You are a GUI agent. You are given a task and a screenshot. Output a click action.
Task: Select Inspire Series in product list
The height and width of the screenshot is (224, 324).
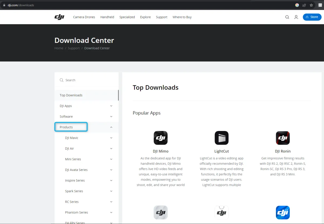(x=75, y=180)
